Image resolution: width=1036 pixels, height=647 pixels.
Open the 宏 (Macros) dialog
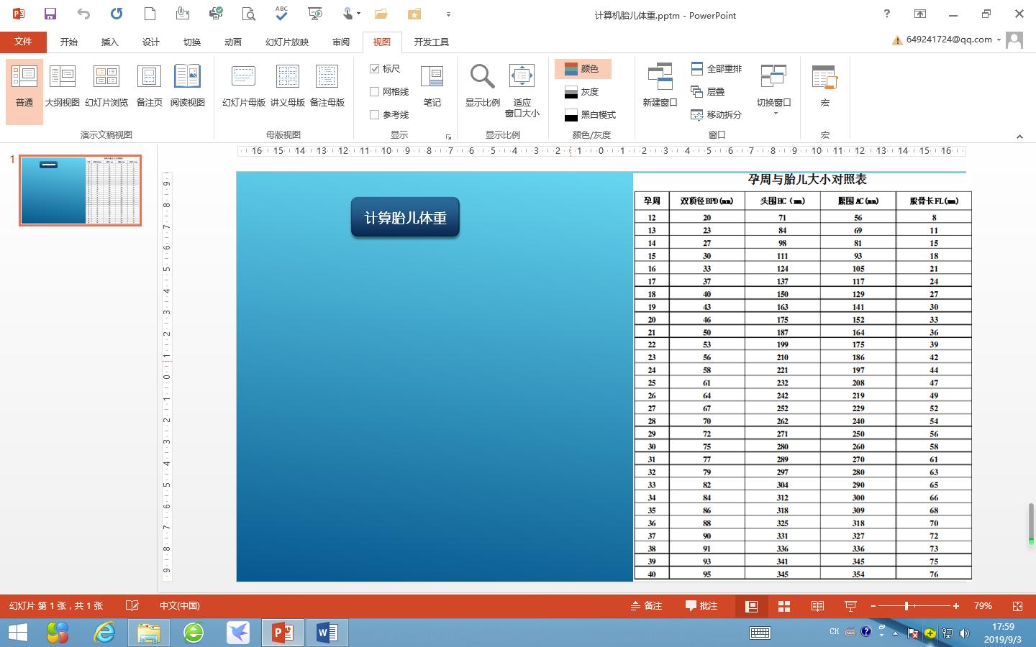(x=824, y=85)
